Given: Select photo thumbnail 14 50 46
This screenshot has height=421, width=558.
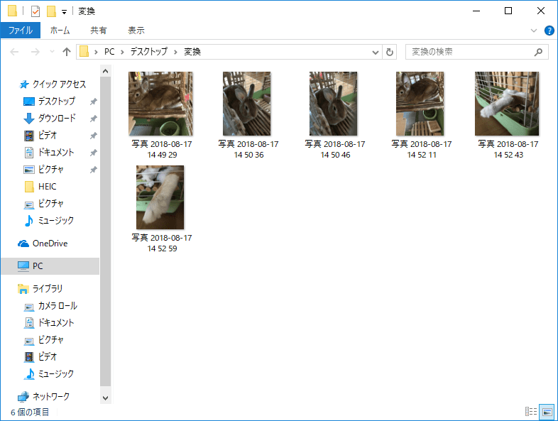Looking at the screenshot, I should click(333, 104).
